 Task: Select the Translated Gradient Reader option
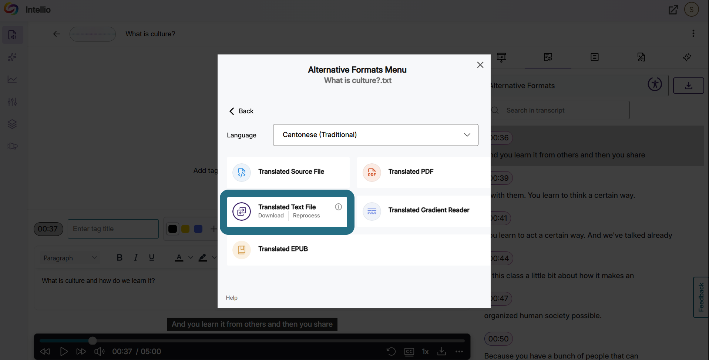pyautogui.click(x=423, y=211)
